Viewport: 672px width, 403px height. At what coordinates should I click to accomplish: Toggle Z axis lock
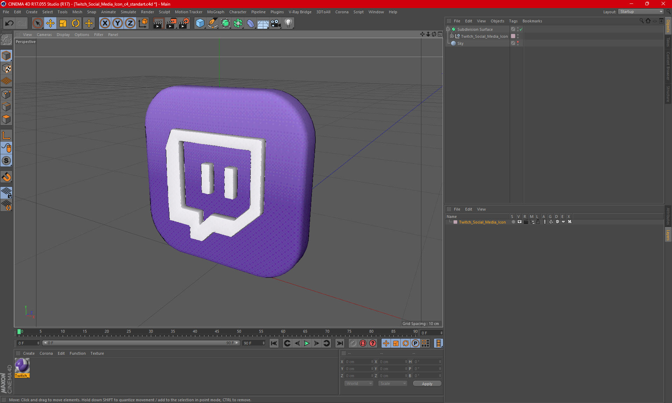click(x=130, y=23)
